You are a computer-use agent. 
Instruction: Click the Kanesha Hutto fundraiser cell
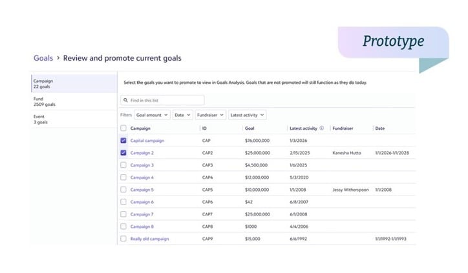pyautogui.click(x=346, y=153)
